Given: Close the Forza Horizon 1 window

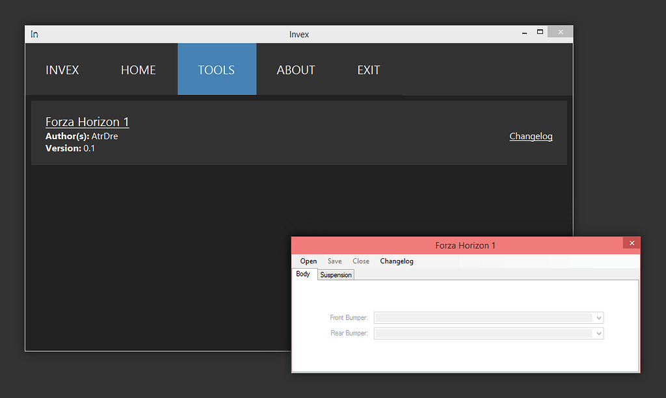Looking at the screenshot, I should [632, 243].
